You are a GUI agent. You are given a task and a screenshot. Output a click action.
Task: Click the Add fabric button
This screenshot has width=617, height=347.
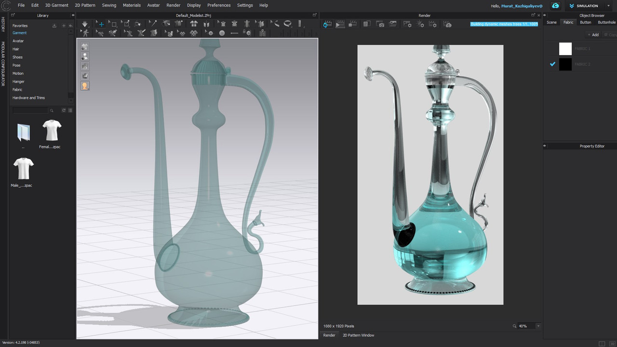click(x=592, y=35)
